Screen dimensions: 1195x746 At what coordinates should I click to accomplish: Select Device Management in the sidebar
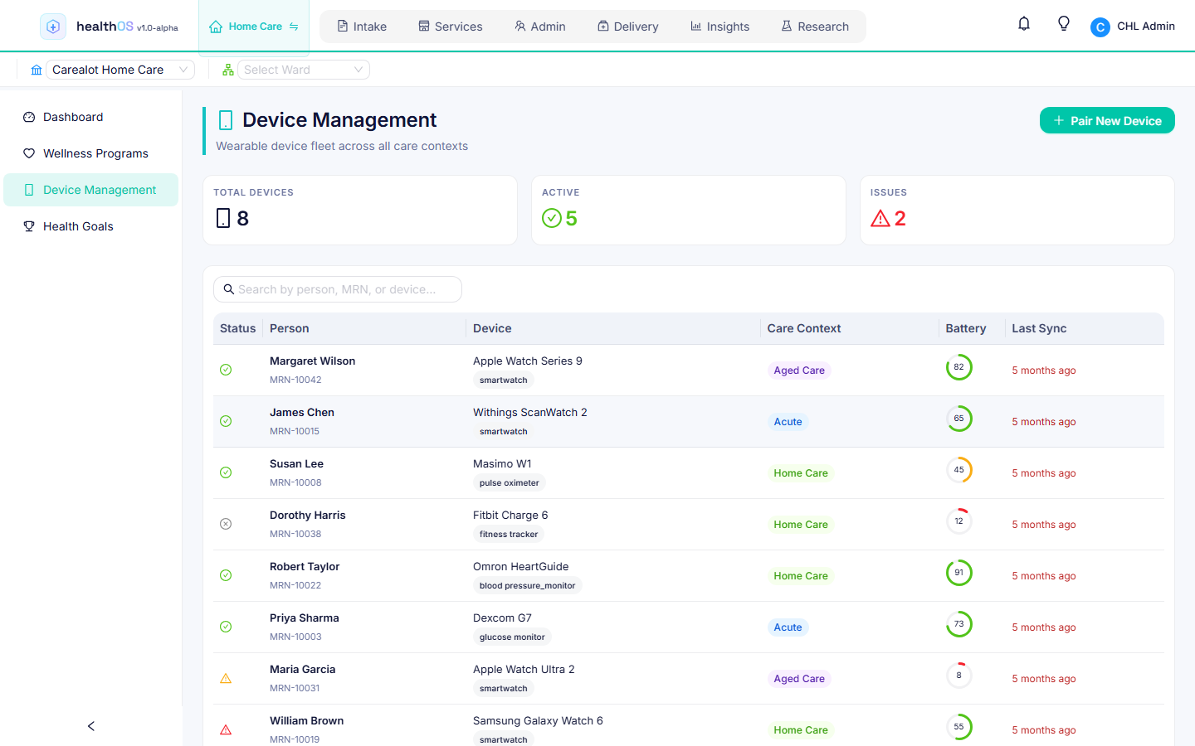coord(91,190)
